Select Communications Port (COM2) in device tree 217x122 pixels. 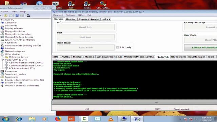coord(26,65)
